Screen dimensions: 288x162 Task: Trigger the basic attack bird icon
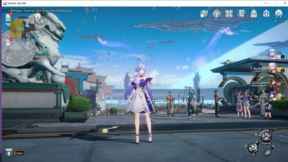pos(253,148)
